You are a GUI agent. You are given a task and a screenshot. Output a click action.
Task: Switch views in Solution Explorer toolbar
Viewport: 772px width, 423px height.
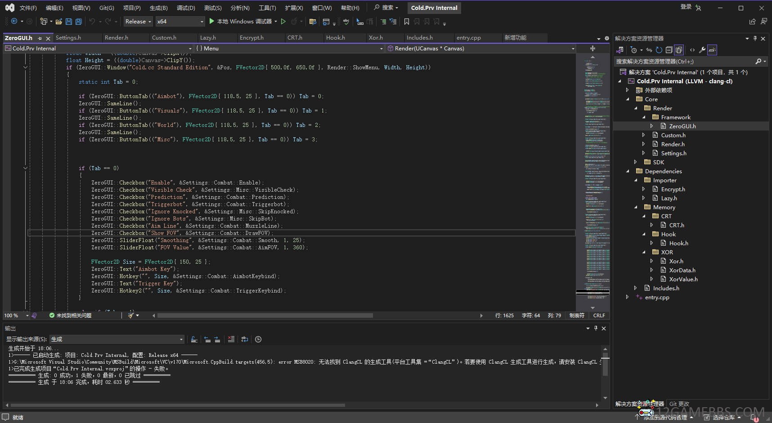tap(620, 50)
